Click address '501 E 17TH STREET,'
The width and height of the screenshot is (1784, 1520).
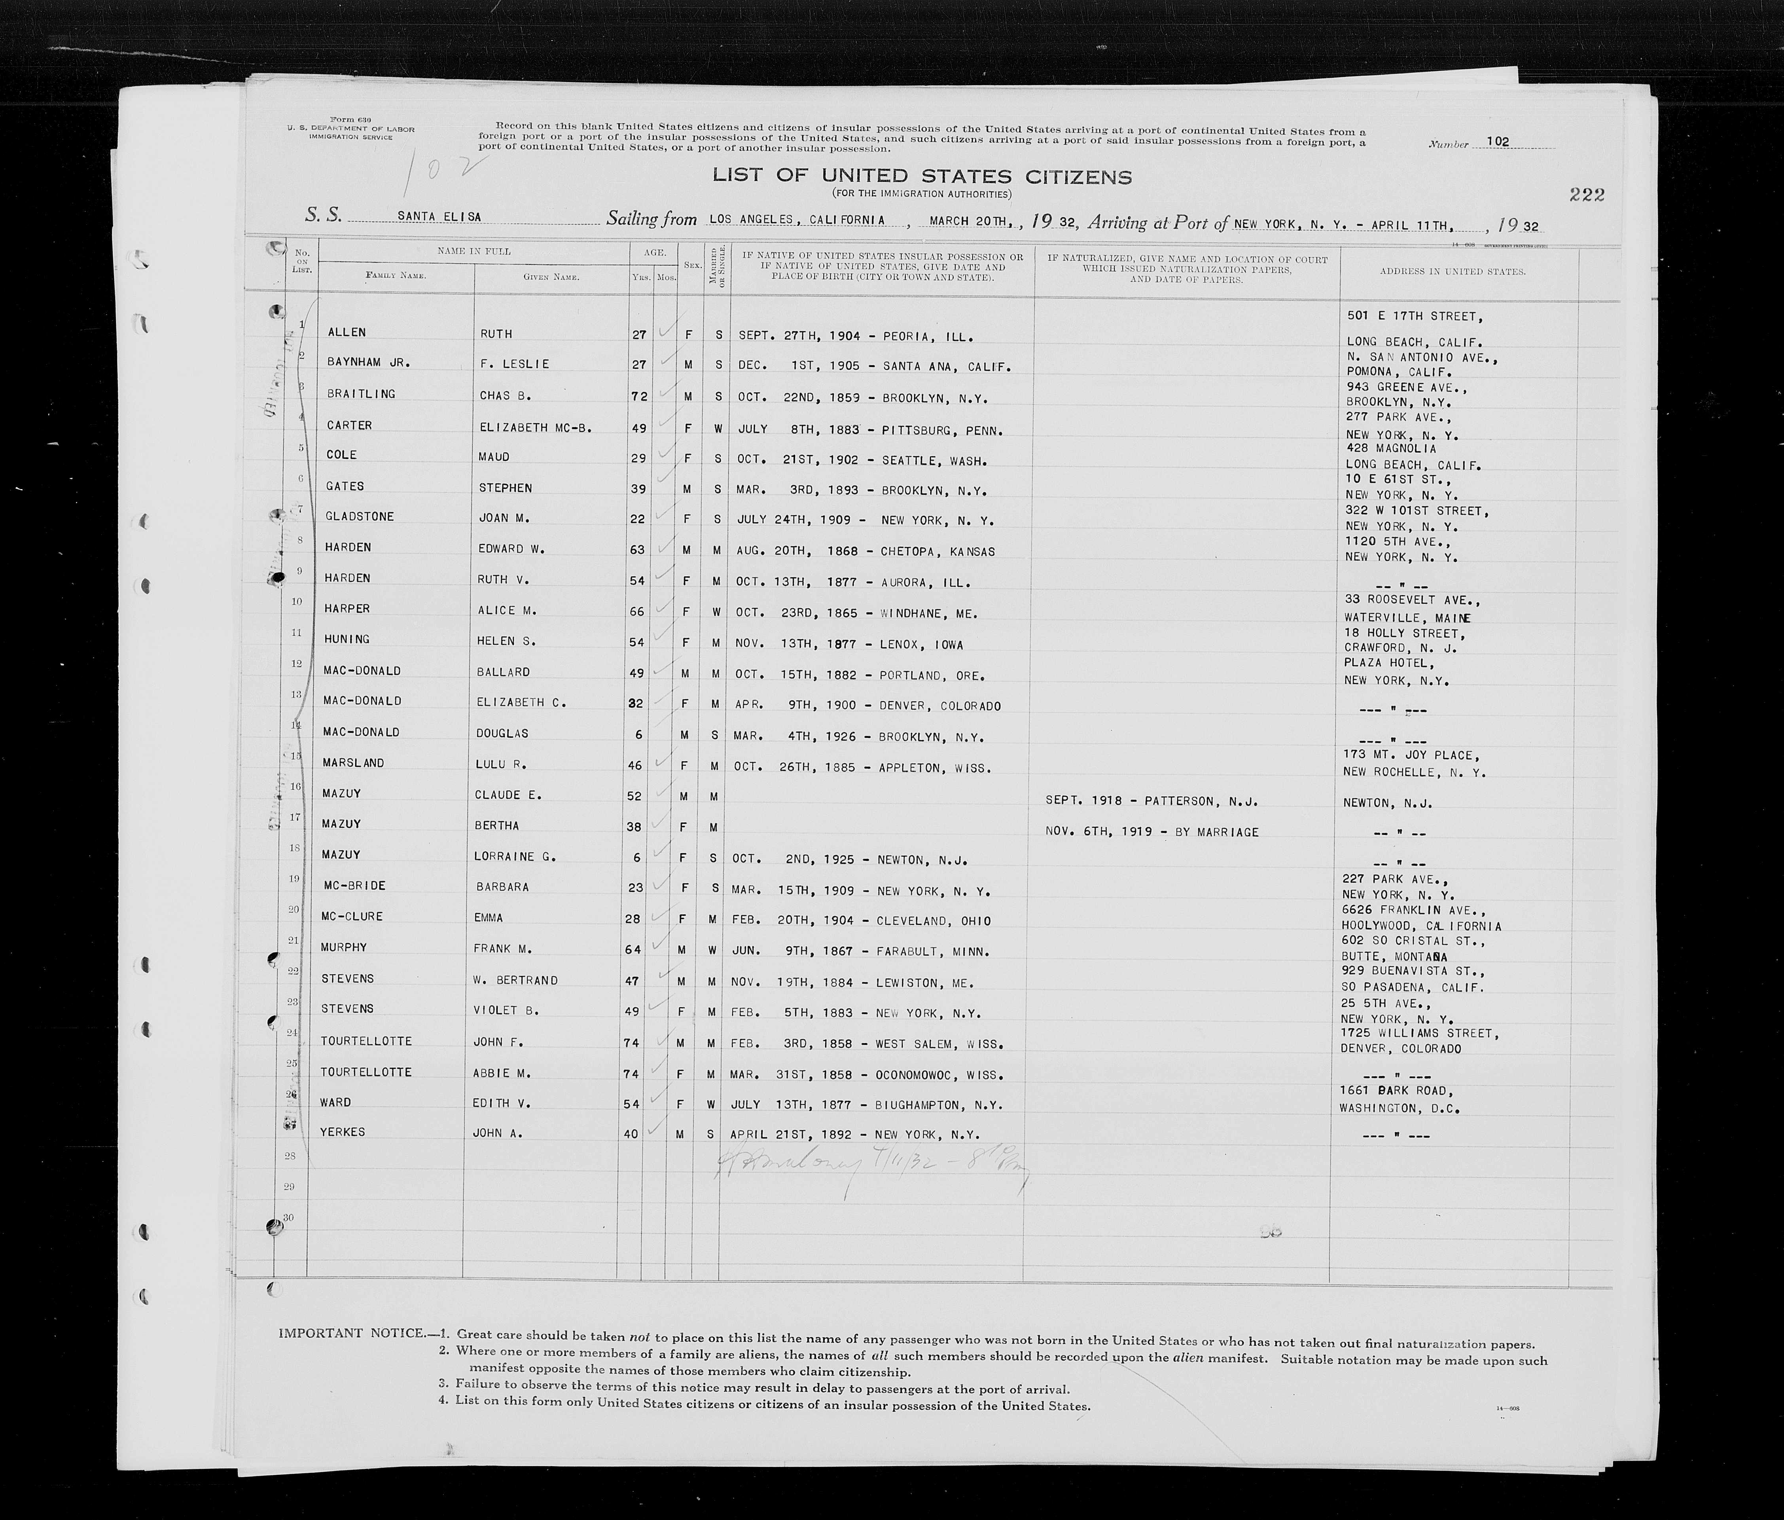point(1415,316)
